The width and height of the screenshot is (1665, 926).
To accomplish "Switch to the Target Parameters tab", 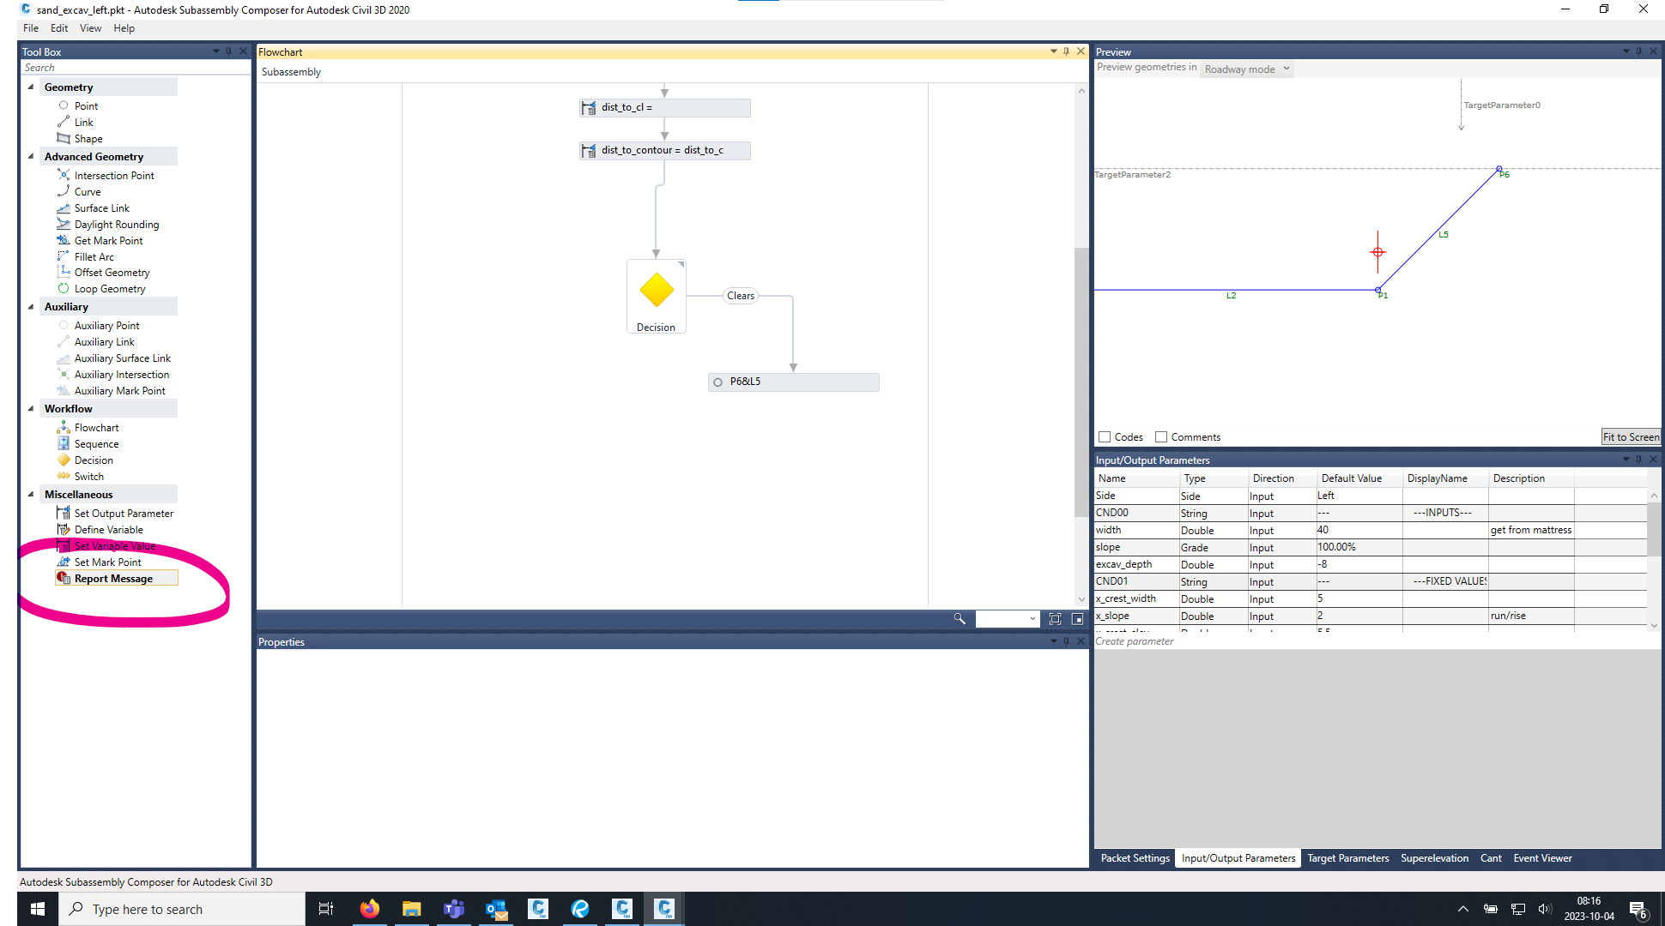I will coord(1347,857).
